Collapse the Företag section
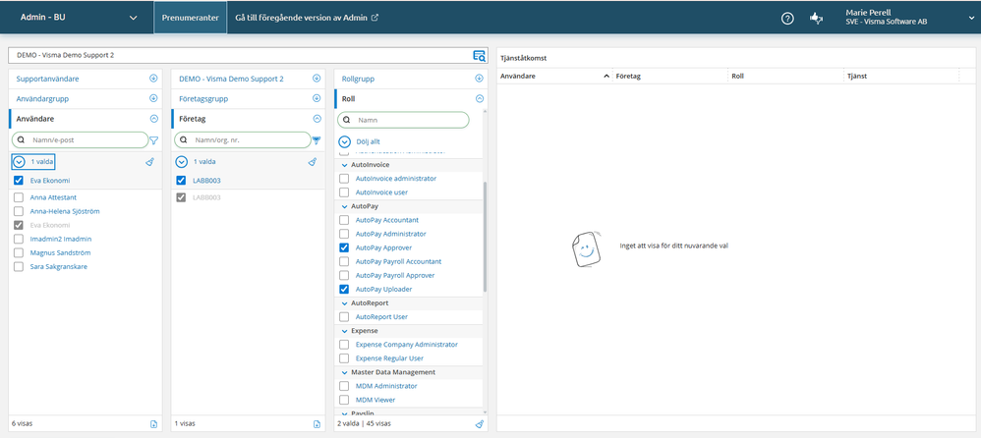This screenshot has width=981, height=438. (317, 119)
